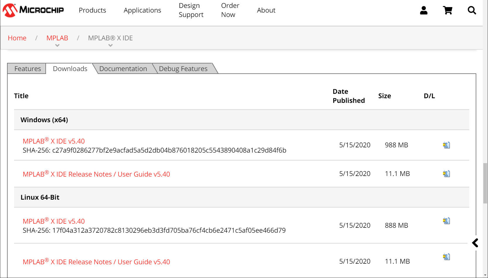Image resolution: width=488 pixels, height=278 pixels.
Task: Open Linux MPLAB X IDE v5.40 link
Action: [x=54, y=221]
